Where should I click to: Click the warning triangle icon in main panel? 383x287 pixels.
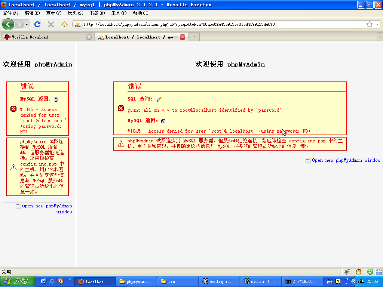121,143
